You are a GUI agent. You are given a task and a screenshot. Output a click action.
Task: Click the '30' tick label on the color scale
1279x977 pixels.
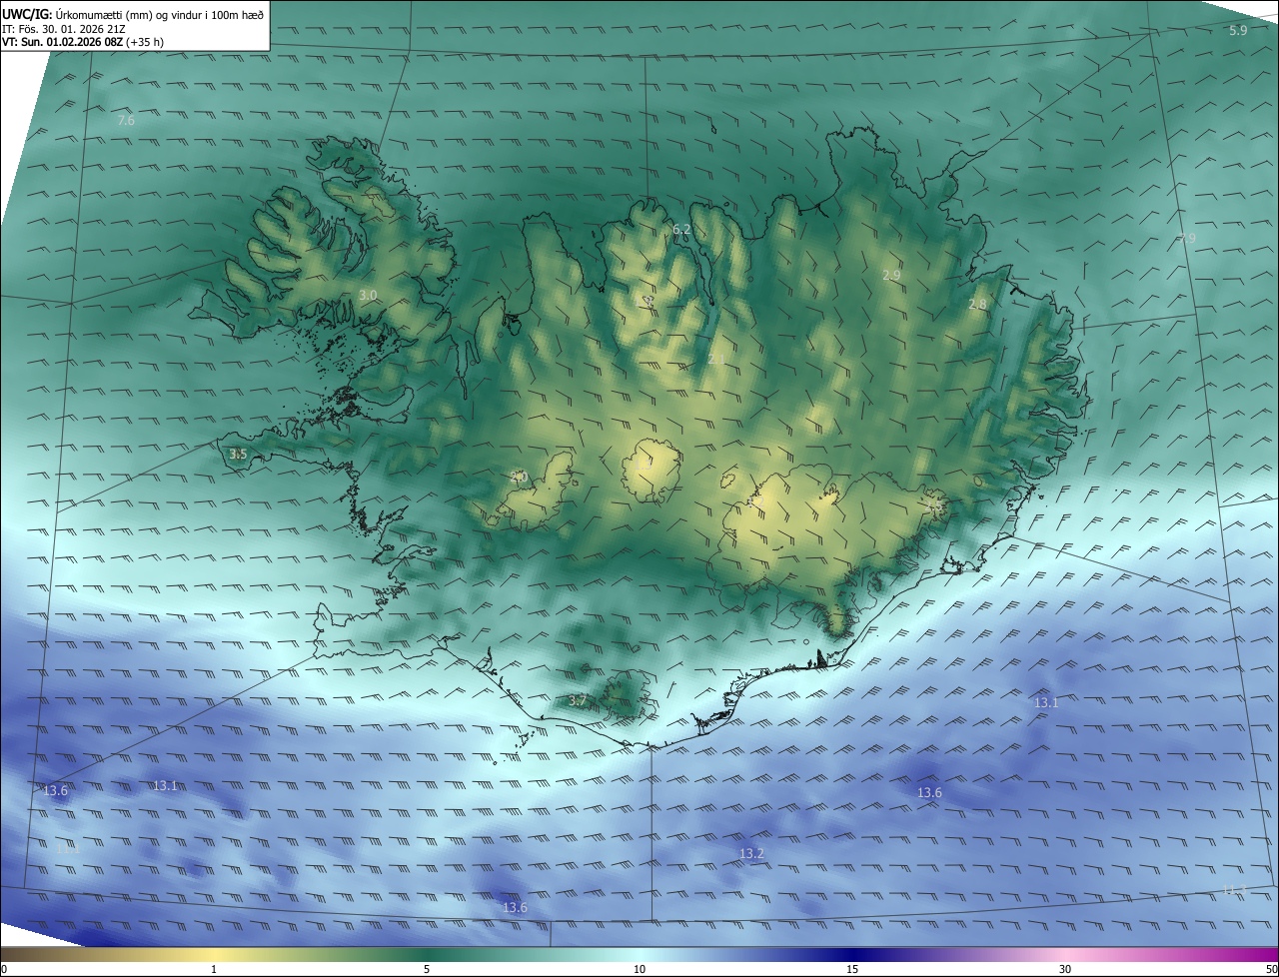click(x=1065, y=969)
